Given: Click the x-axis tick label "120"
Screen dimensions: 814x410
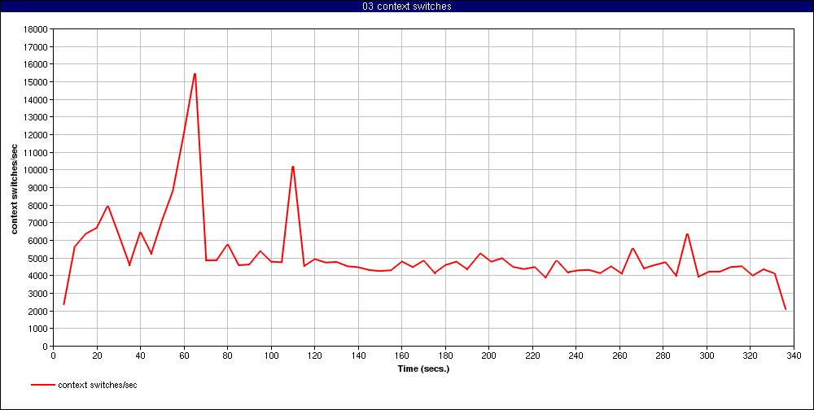Looking at the screenshot, I should pos(314,355).
